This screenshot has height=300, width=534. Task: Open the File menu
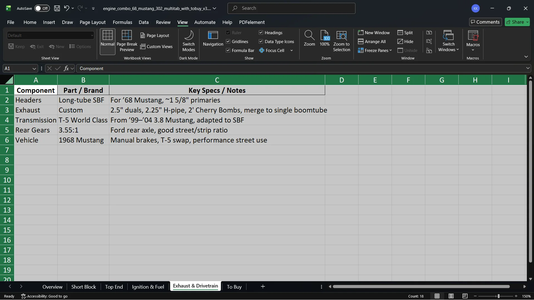(x=11, y=22)
